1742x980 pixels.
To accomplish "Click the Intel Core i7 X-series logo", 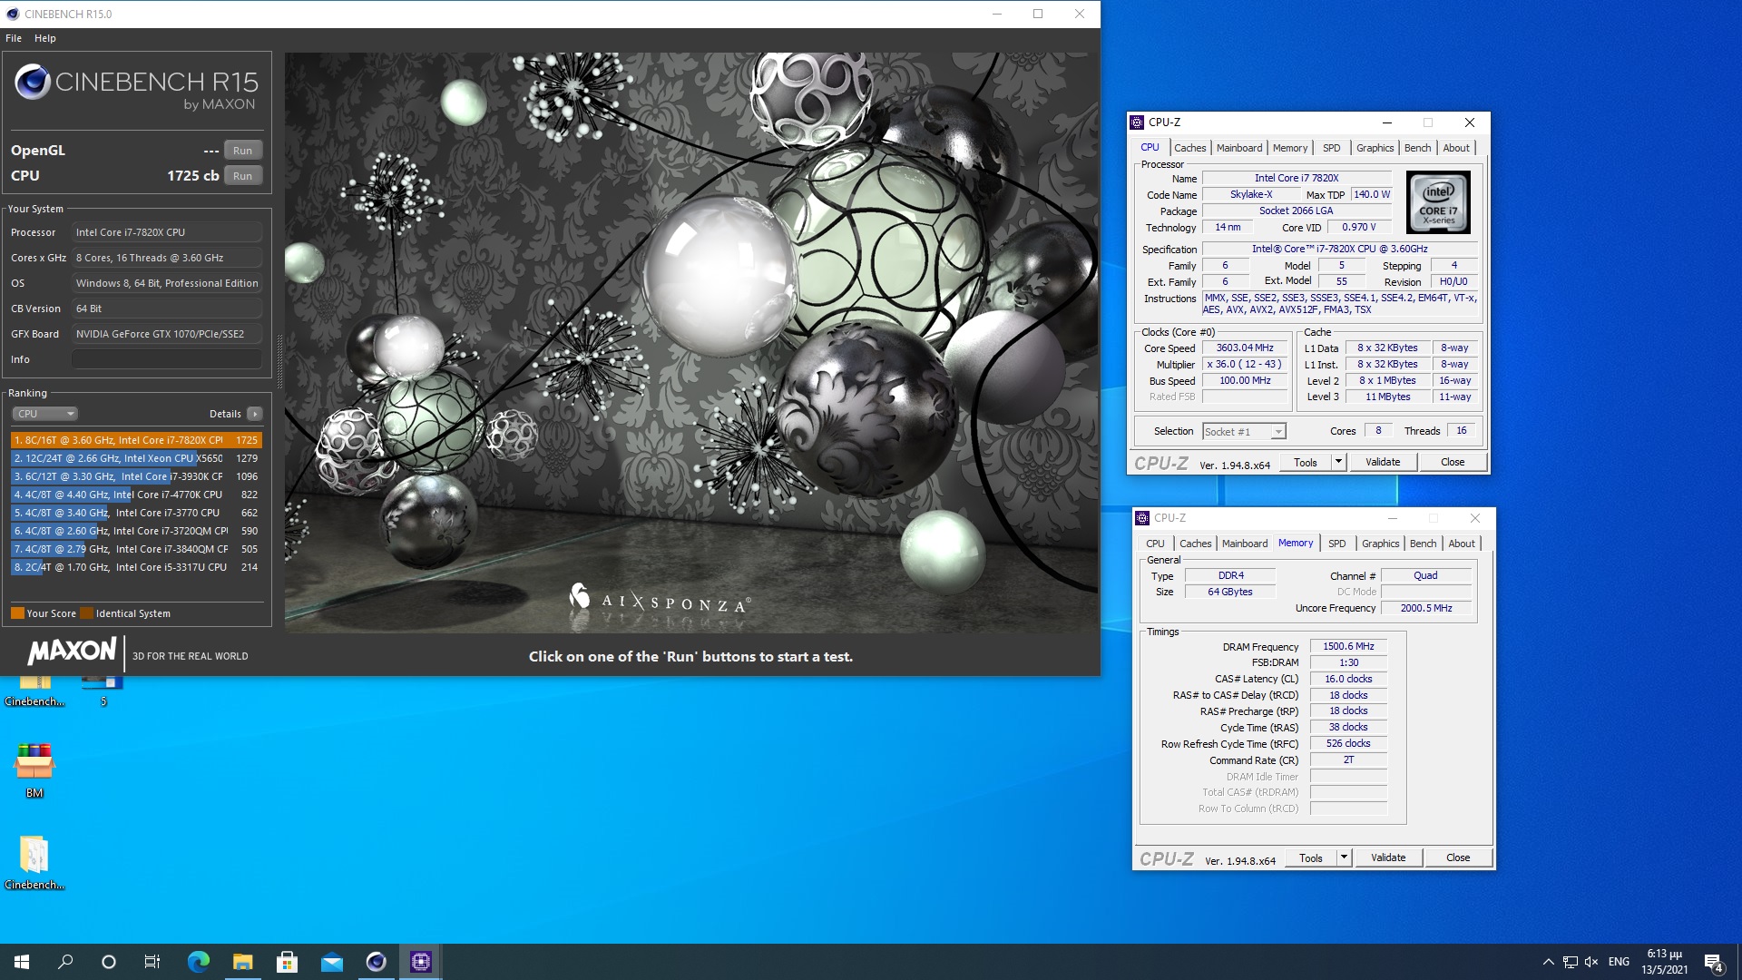I will pyautogui.click(x=1438, y=202).
